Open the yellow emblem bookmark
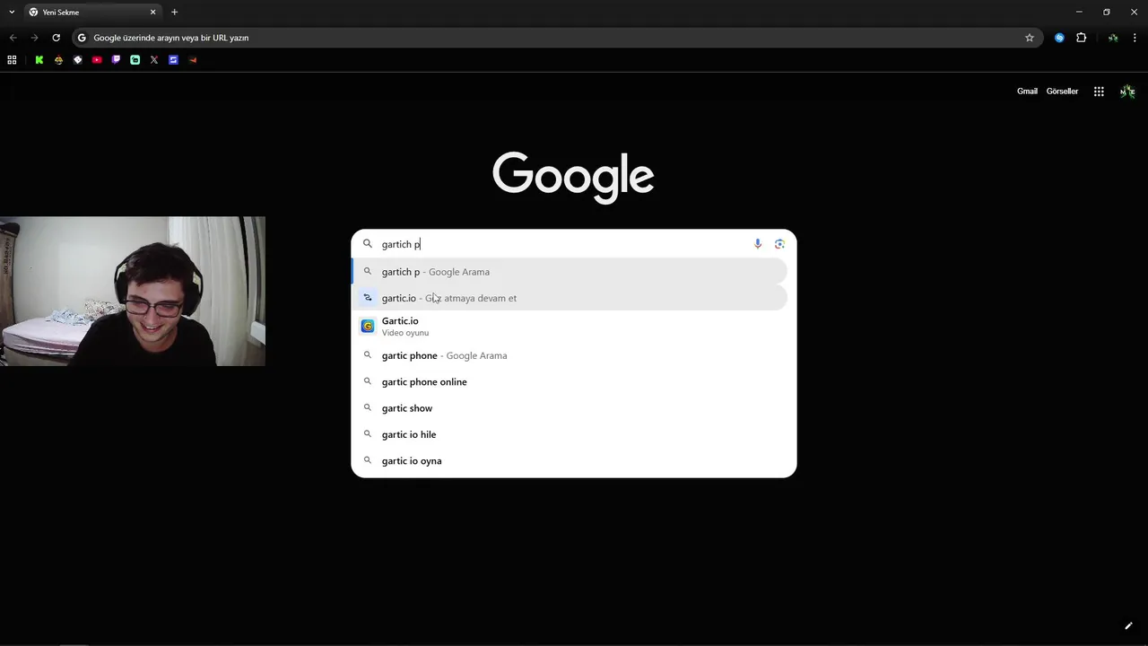The height and width of the screenshot is (646, 1148). pyautogui.click(x=58, y=60)
